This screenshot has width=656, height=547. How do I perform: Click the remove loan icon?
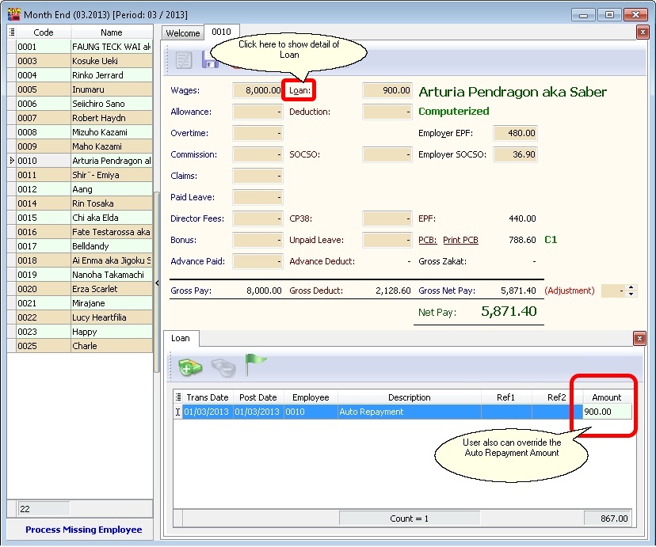pyautogui.click(x=223, y=367)
